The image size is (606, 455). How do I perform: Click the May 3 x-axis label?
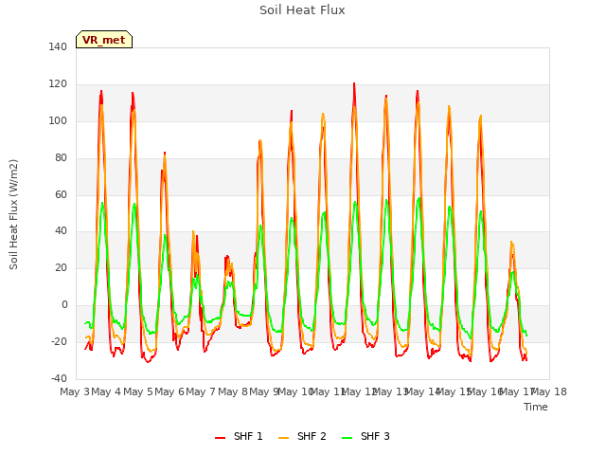tap(75, 391)
